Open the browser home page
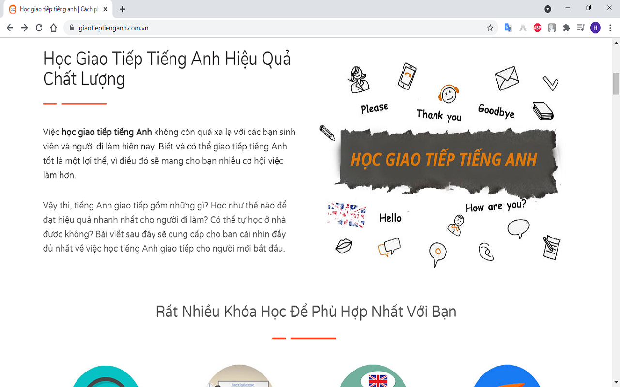 pyautogui.click(x=54, y=28)
